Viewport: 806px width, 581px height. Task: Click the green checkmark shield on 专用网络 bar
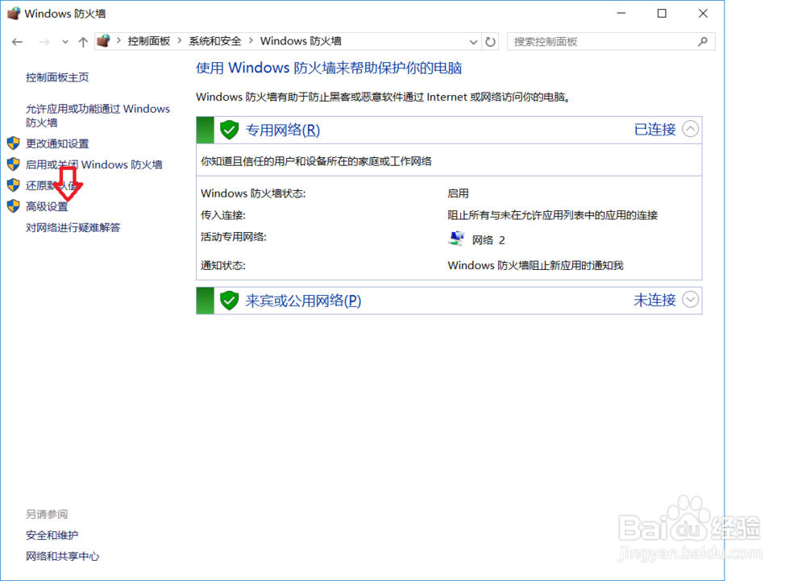click(229, 129)
